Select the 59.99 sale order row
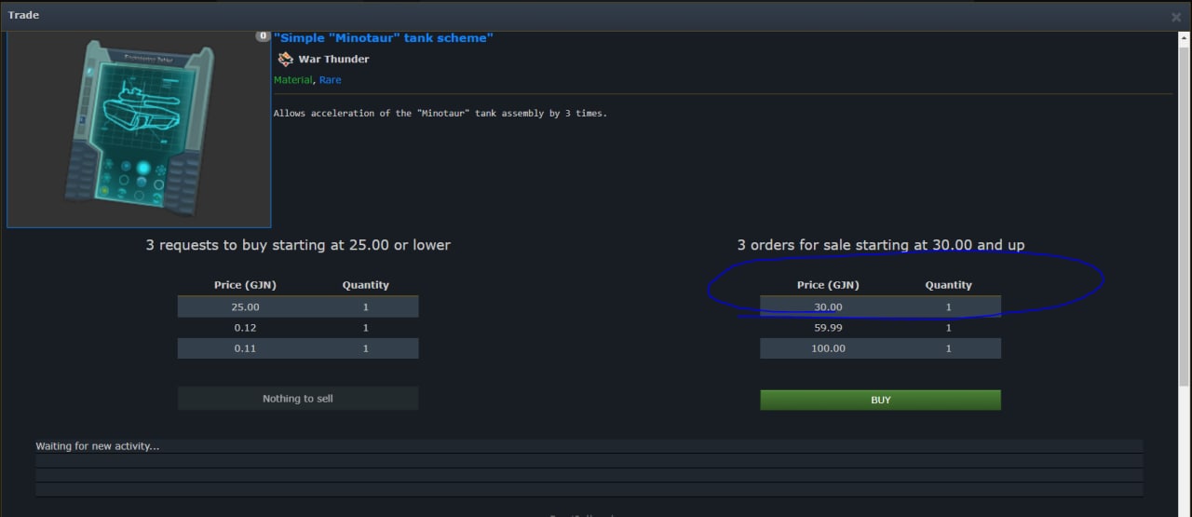Image resolution: width=1192 pixels, height=517 pixels. coord(880,328)
